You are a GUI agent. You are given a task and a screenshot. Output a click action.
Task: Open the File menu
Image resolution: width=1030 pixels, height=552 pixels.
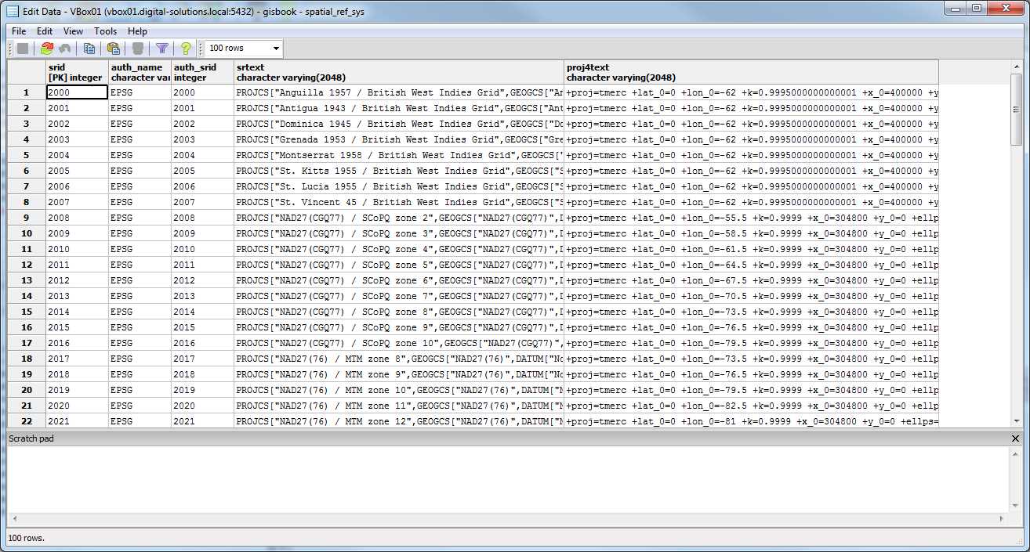[18, 31]
